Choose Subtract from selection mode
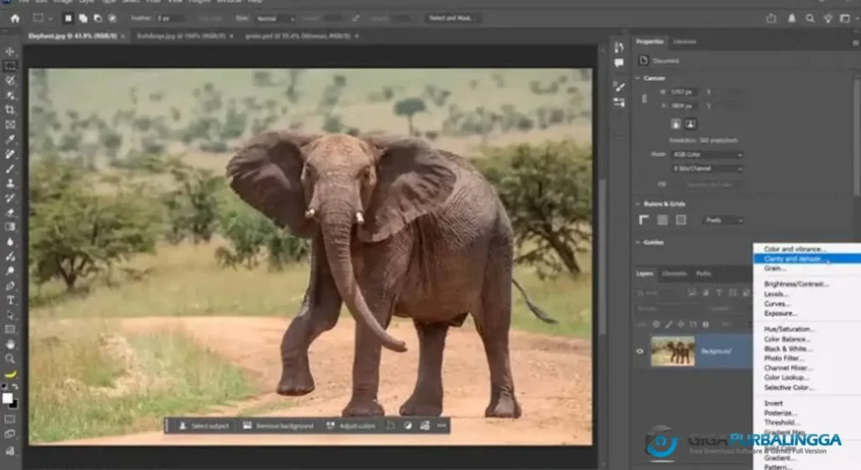 98,18
